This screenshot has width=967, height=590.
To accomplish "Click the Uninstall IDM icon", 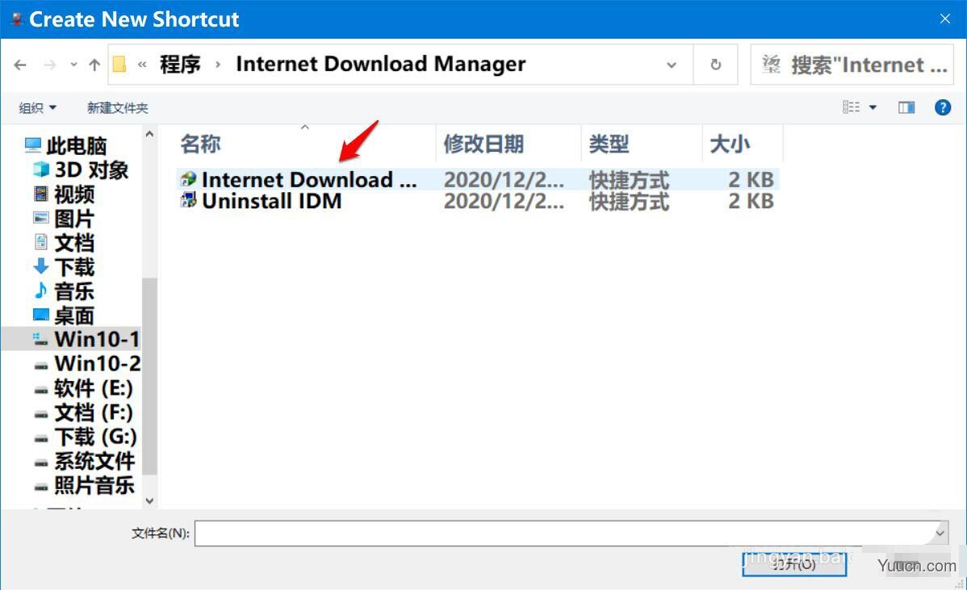I will click(x=189, y=200).
